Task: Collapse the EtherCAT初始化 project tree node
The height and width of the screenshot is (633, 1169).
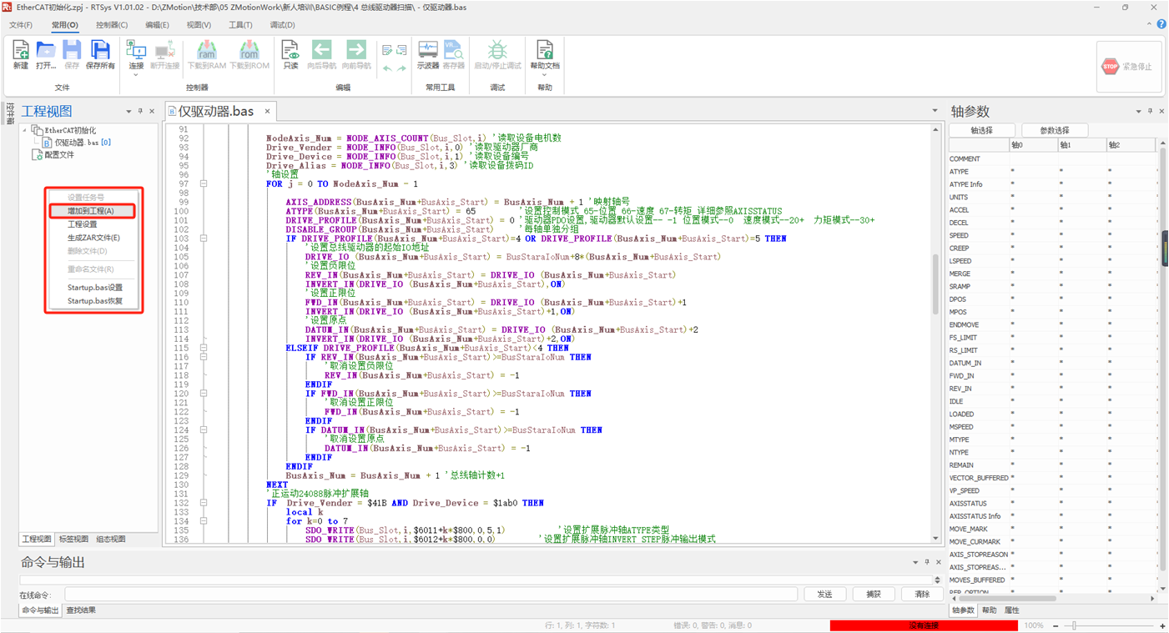Action: click(25, 130)
